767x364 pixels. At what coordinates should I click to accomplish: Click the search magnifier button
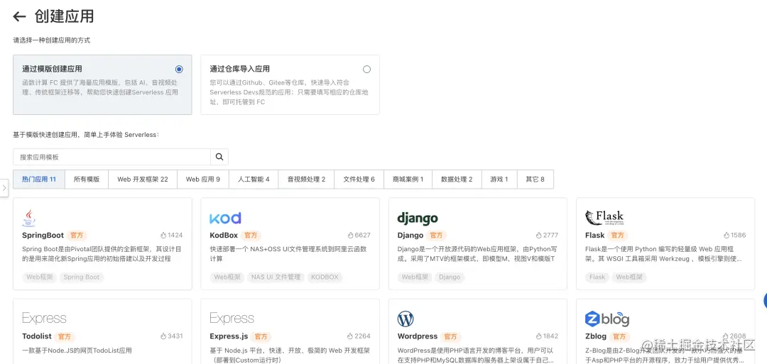219,157
